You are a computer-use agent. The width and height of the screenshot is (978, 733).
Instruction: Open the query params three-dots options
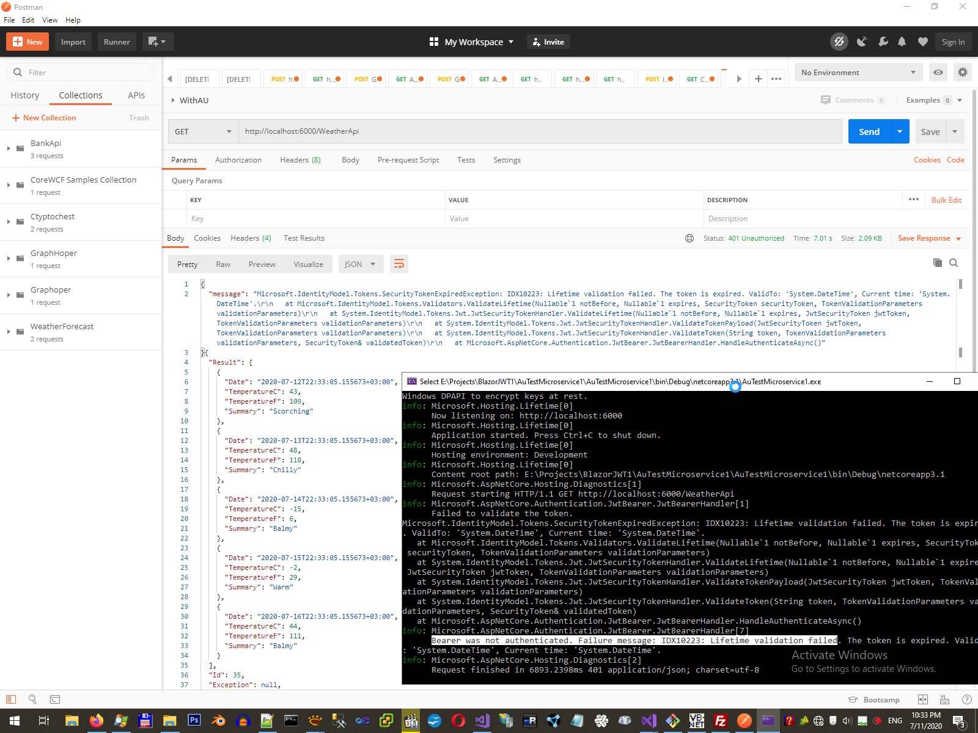(914, 199)
